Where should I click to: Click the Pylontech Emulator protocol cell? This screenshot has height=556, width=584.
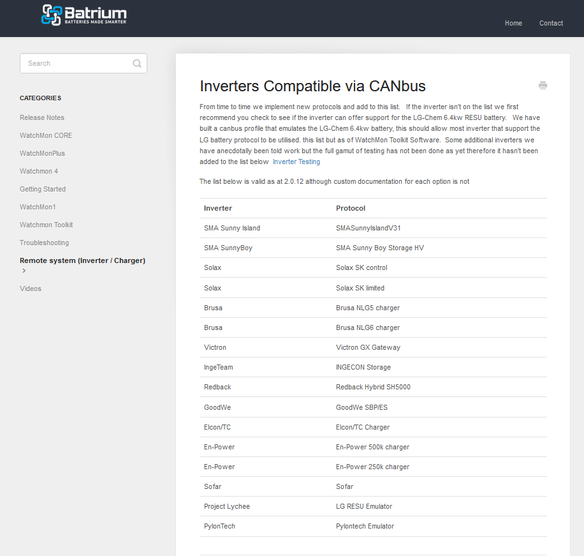click(365, 526)
